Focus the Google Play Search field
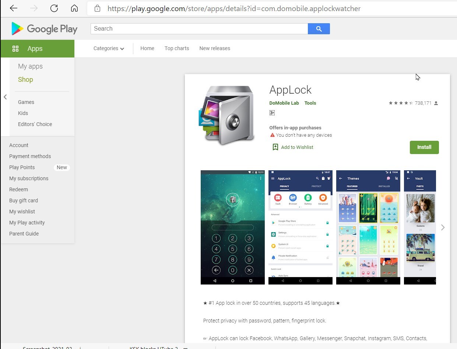Image resolution: width=457 pixels, height=349 pixels. click(x=199, y=29)
